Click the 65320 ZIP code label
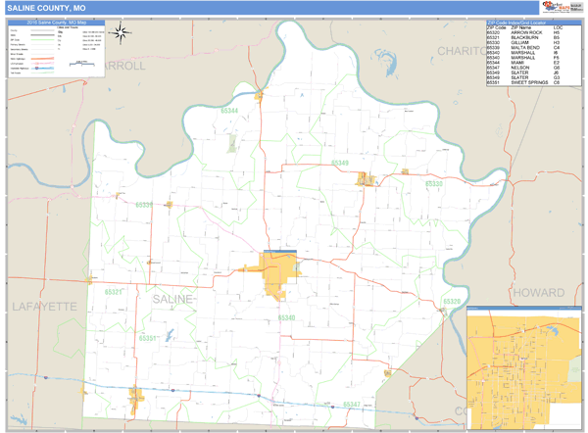Screen dimensions: 588x433 451,301
